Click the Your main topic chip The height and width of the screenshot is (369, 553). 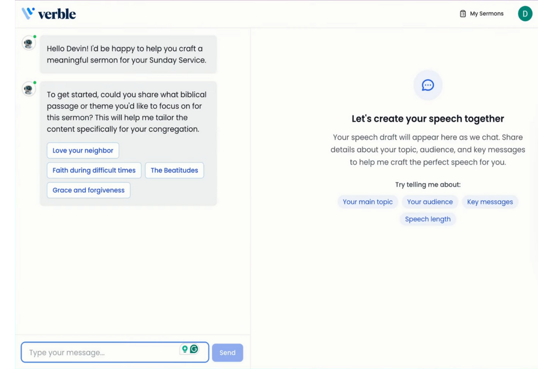[x=367, y=202]
